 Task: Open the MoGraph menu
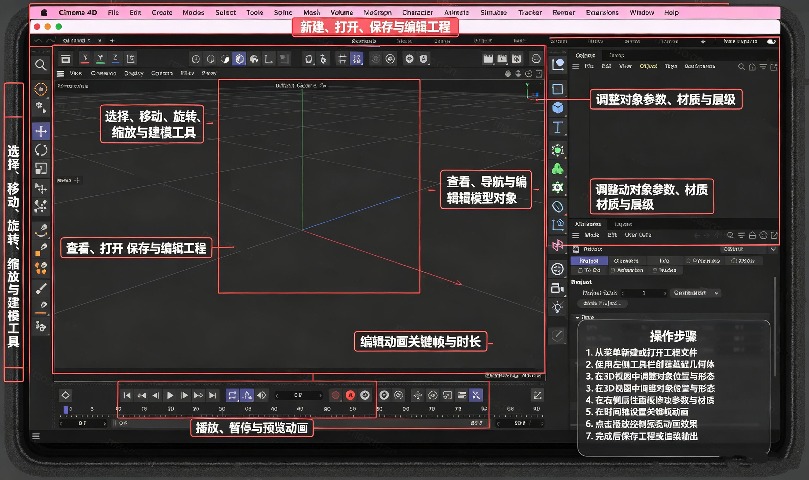(378, 13)
